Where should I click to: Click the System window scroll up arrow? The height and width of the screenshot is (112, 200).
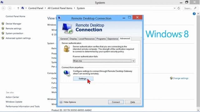(198, 14)
